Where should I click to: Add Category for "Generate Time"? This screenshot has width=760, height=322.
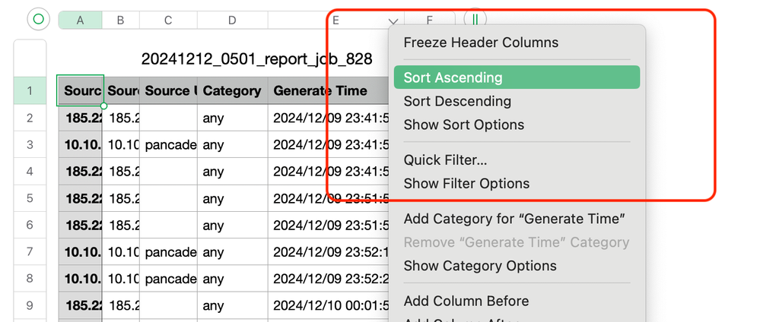point(514,219)
